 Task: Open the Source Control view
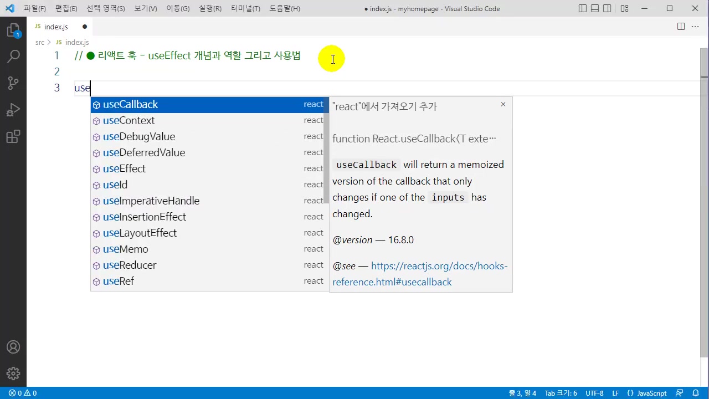[x=13, y=83]
